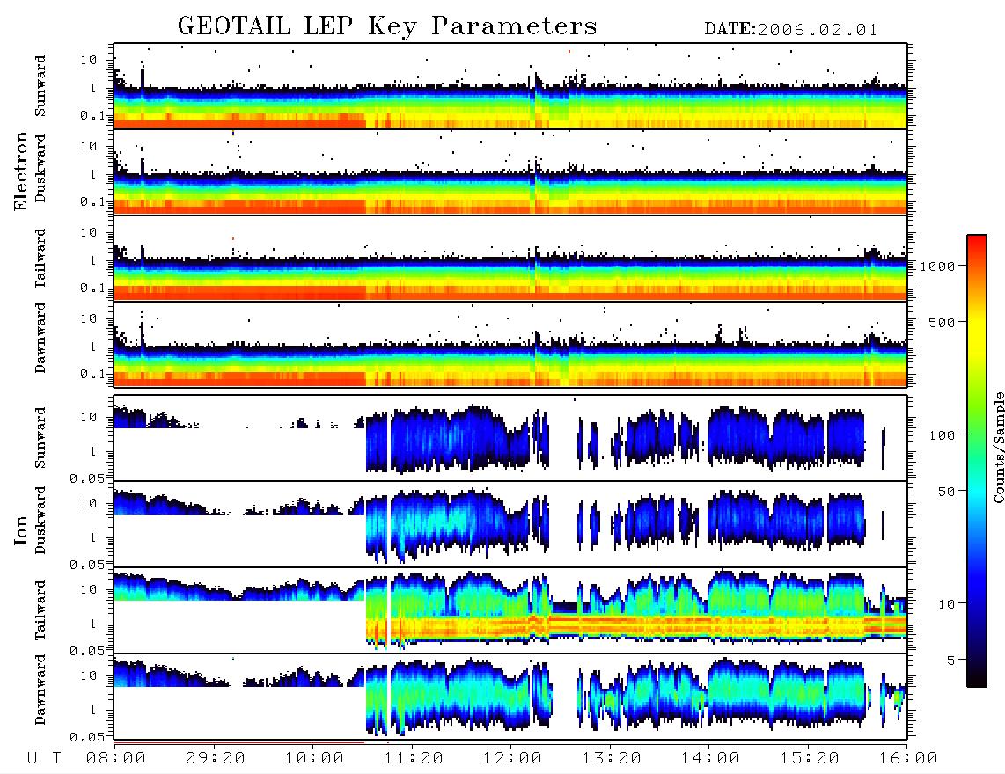Screen dimensions: 1005x774
Task: Click the 12:00 time axis label
Action: (512, 758)
